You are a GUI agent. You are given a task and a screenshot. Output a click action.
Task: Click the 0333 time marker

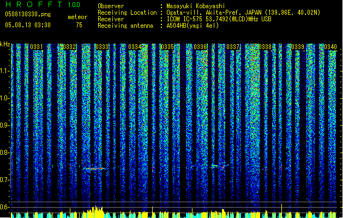click(x=102, y=47)
